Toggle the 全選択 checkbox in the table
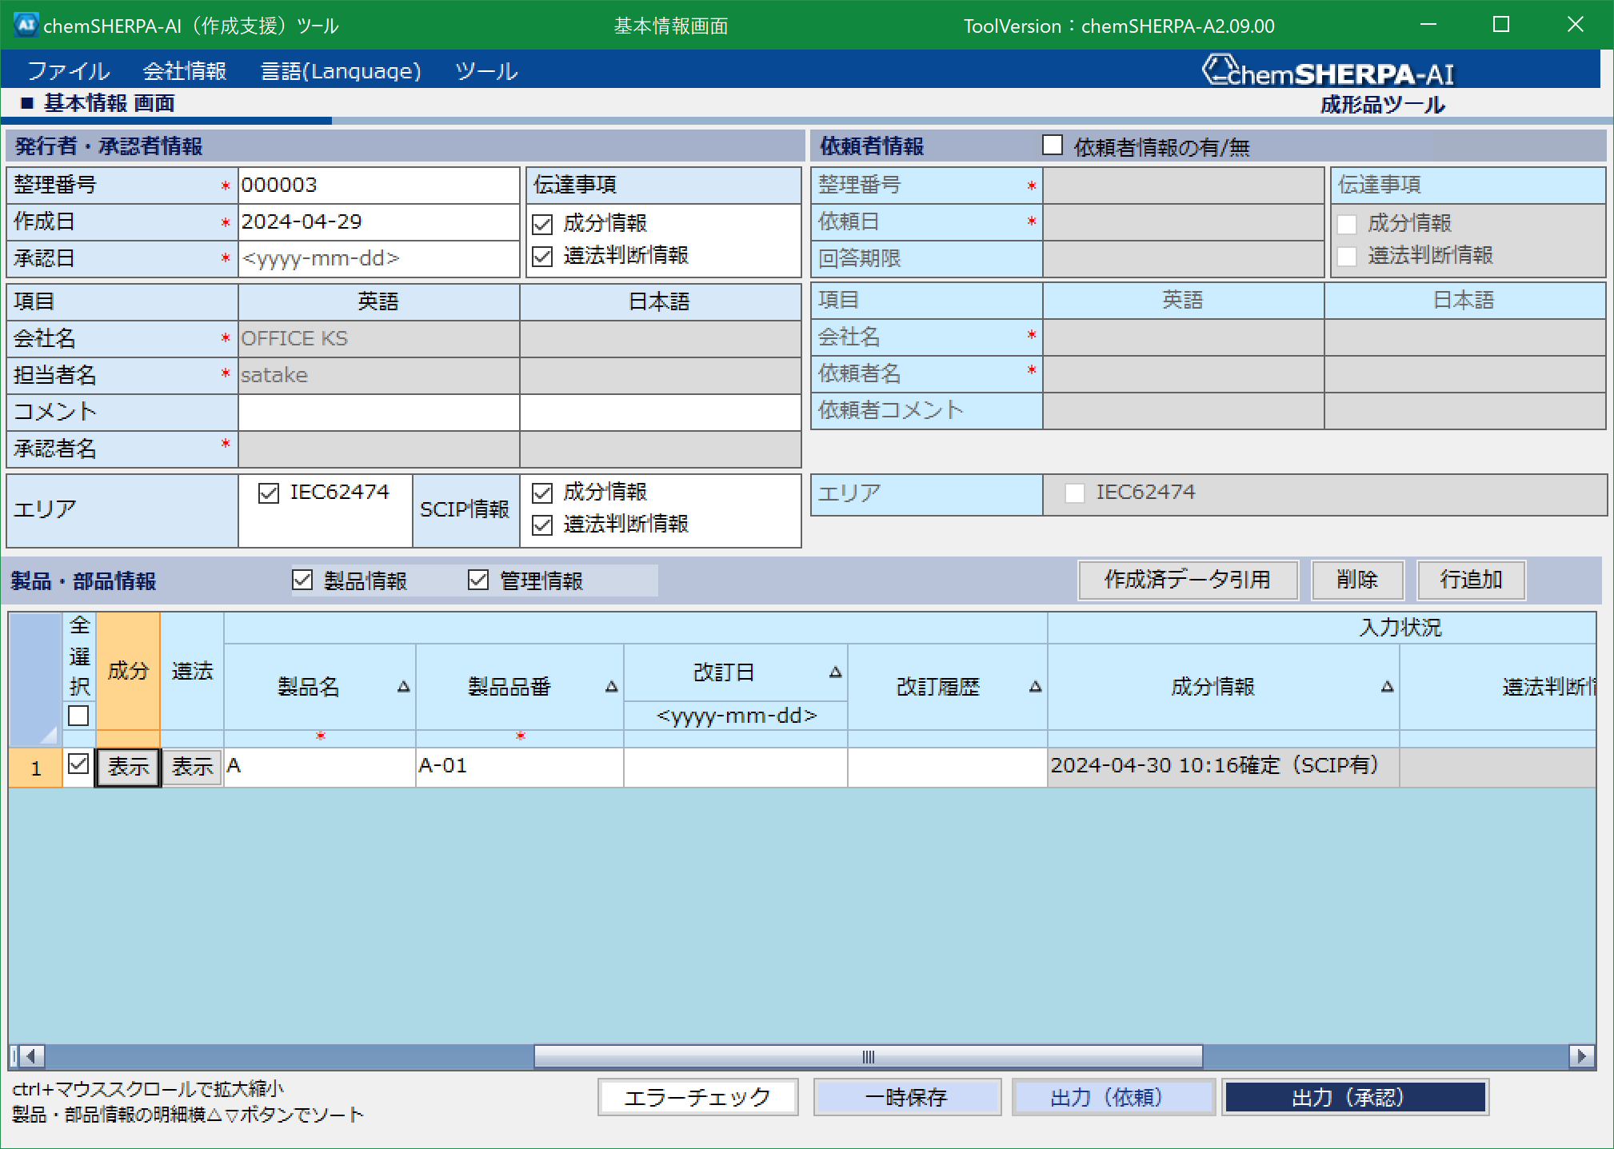 click(x=78, y=716)
